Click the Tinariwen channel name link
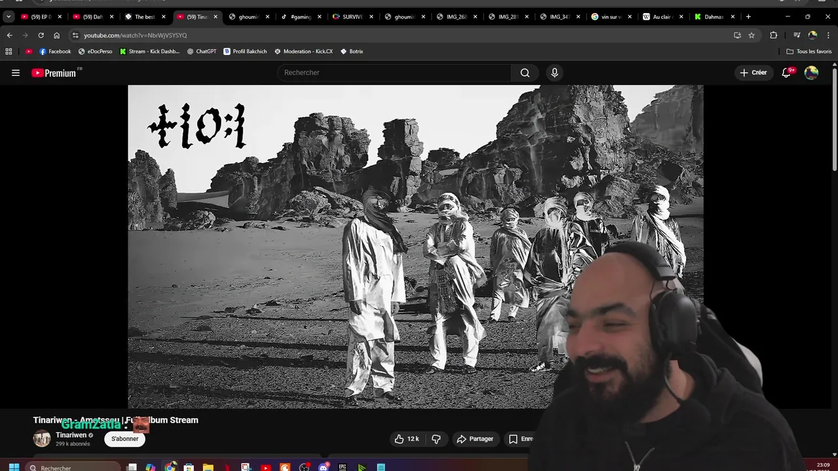This screenshot has width=838, height=471. pyautogui.click(x=71, y=435)
